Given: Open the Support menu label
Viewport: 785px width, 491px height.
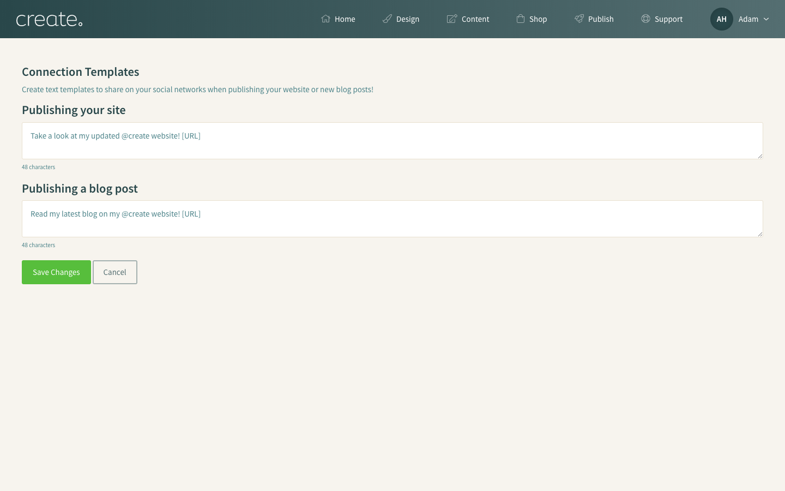Looking at the screenshot, I should tap(668, 19).
